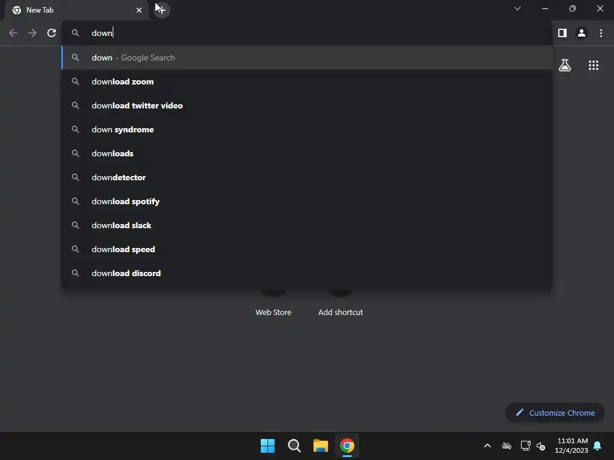Go back using the back arrow

13,33
